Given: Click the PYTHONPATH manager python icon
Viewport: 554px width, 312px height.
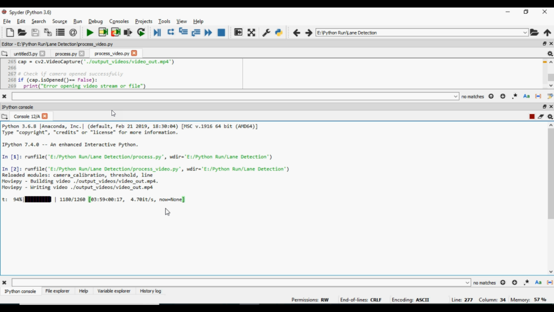Looking at the screenshot, I should 279,33.
